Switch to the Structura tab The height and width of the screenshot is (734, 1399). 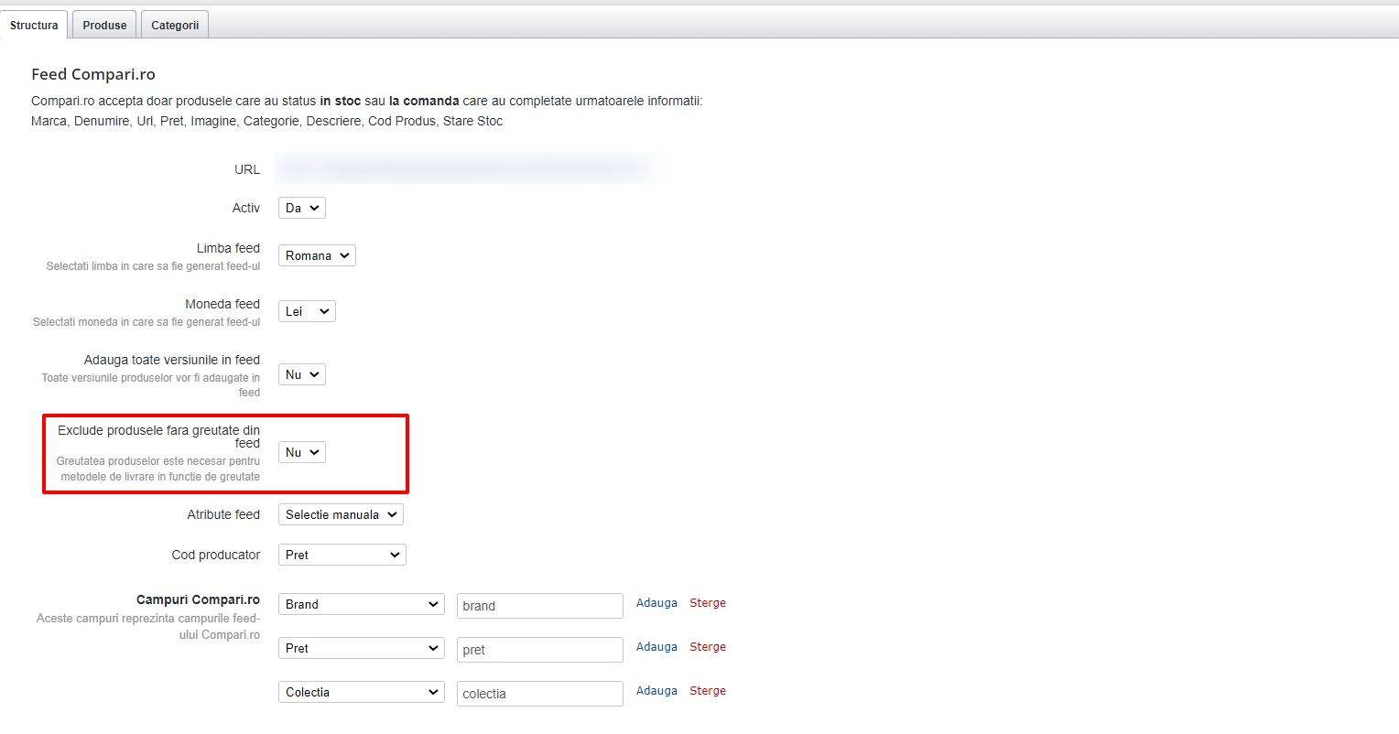click(34, 25)
